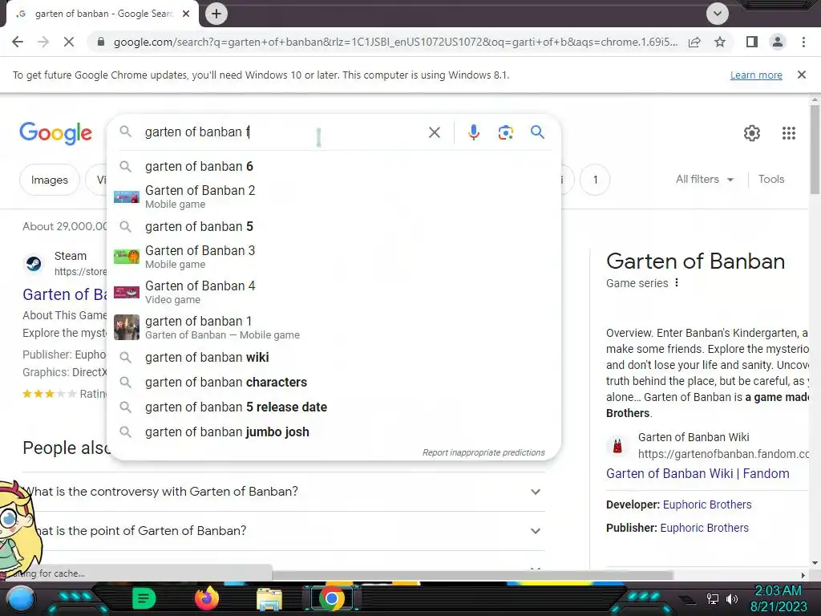Click the Fandom wiki site icon

[617, 446]
